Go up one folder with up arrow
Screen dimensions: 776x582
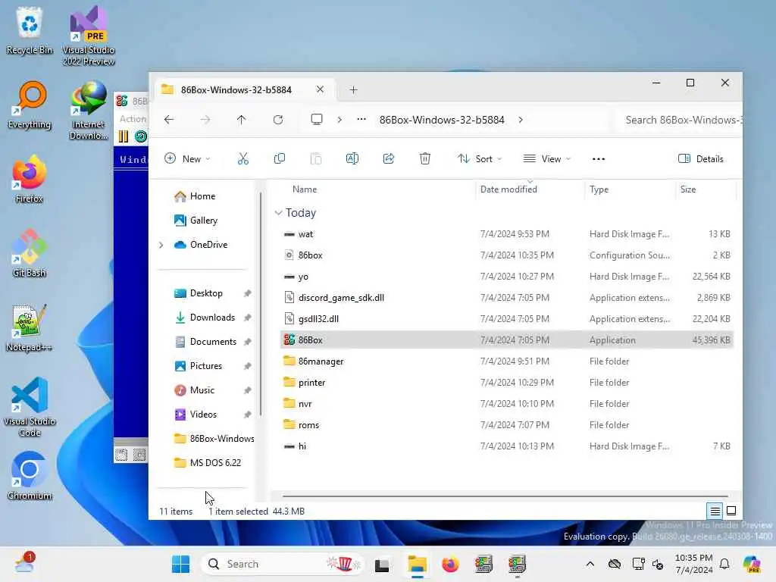[241, 120]
